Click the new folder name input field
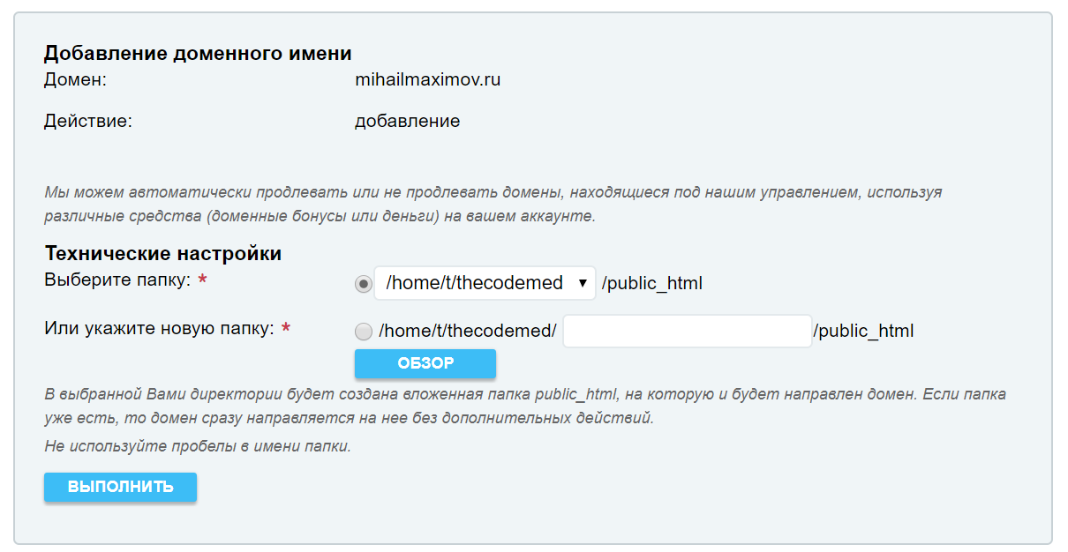The image size is (1068, 552). [x=687, y=332]
